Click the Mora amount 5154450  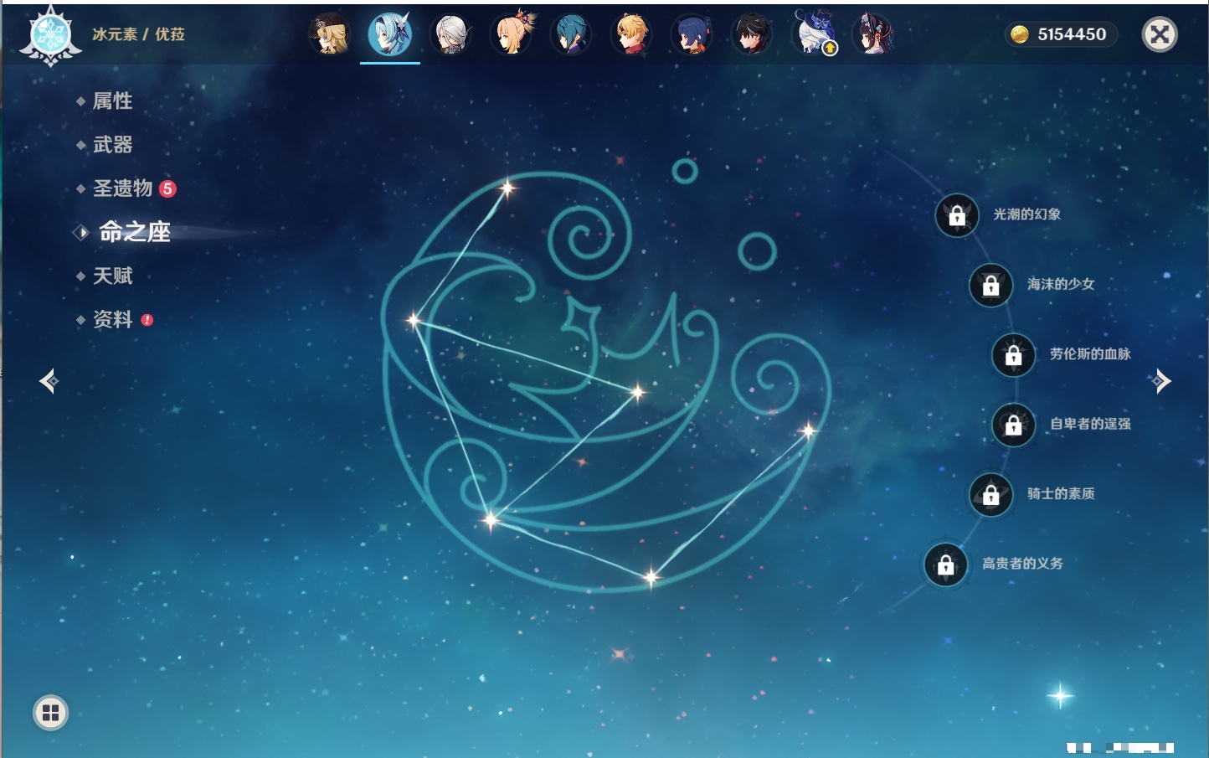pyautogui.click(x=1072, y=34)
